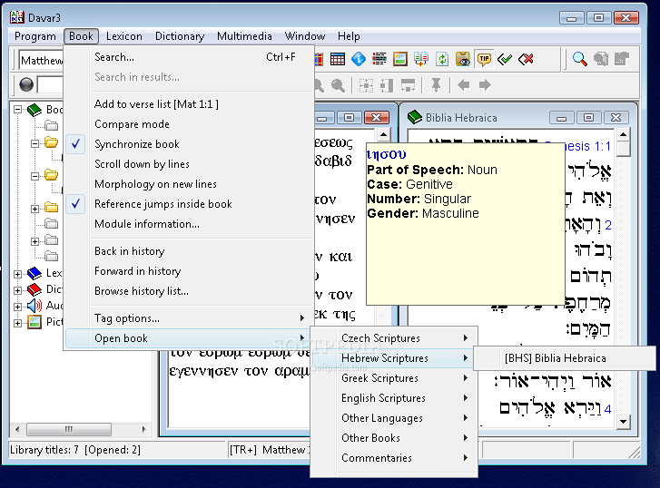Enable Scroll down by lines
660x488 pixels.
(190, 164)
